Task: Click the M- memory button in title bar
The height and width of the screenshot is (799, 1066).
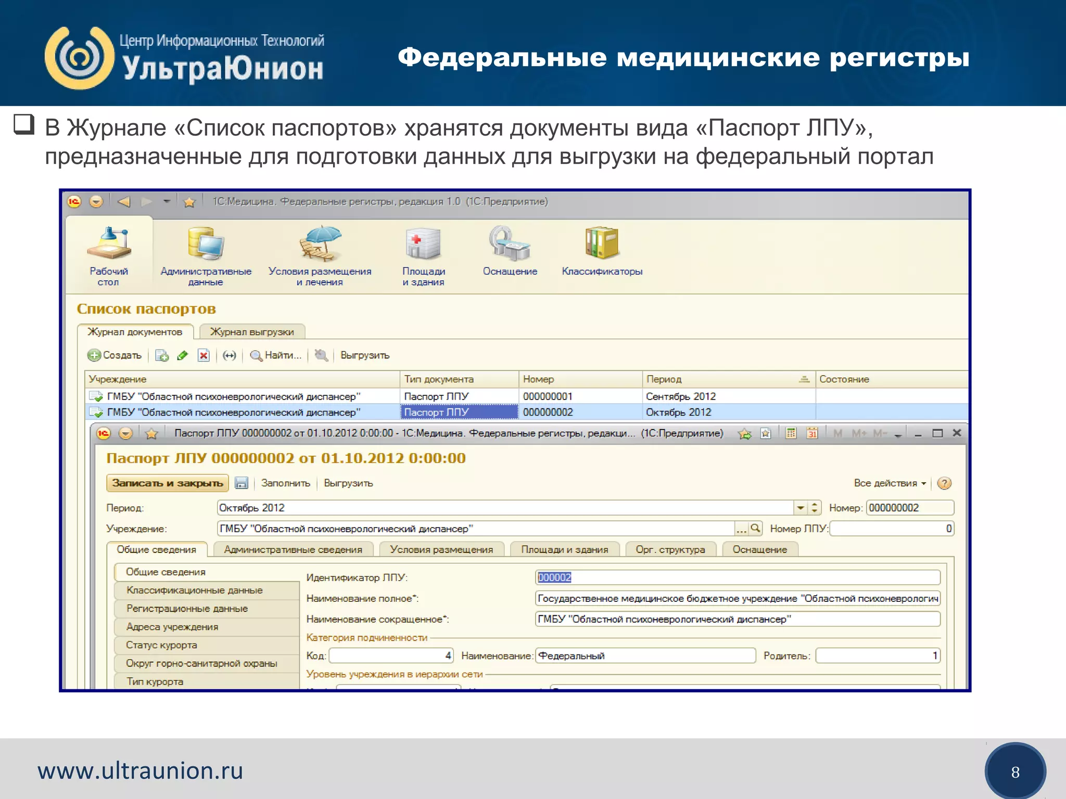Action: click(880, 433)
